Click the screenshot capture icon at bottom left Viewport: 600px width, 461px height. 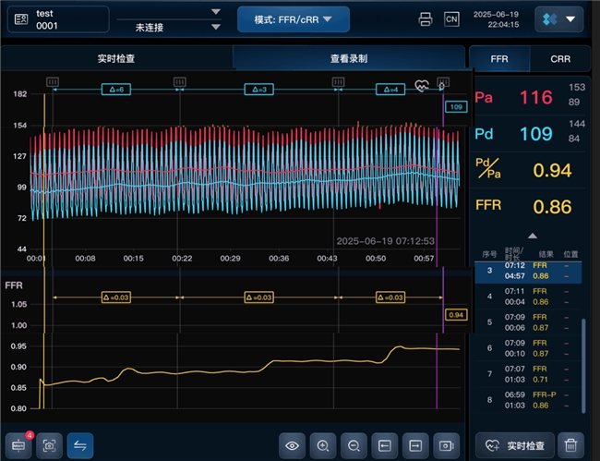click(49, 445)
